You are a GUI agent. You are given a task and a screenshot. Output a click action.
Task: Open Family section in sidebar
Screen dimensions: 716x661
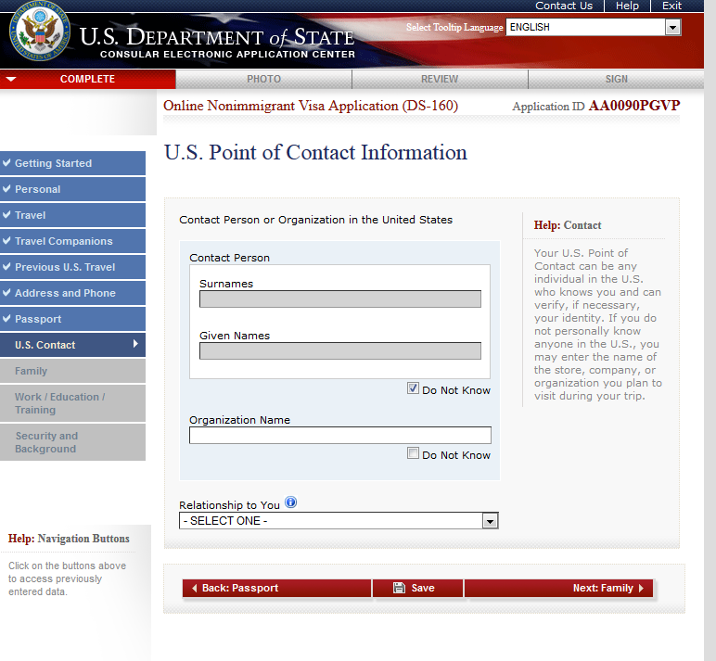click(x=72, y=371)
